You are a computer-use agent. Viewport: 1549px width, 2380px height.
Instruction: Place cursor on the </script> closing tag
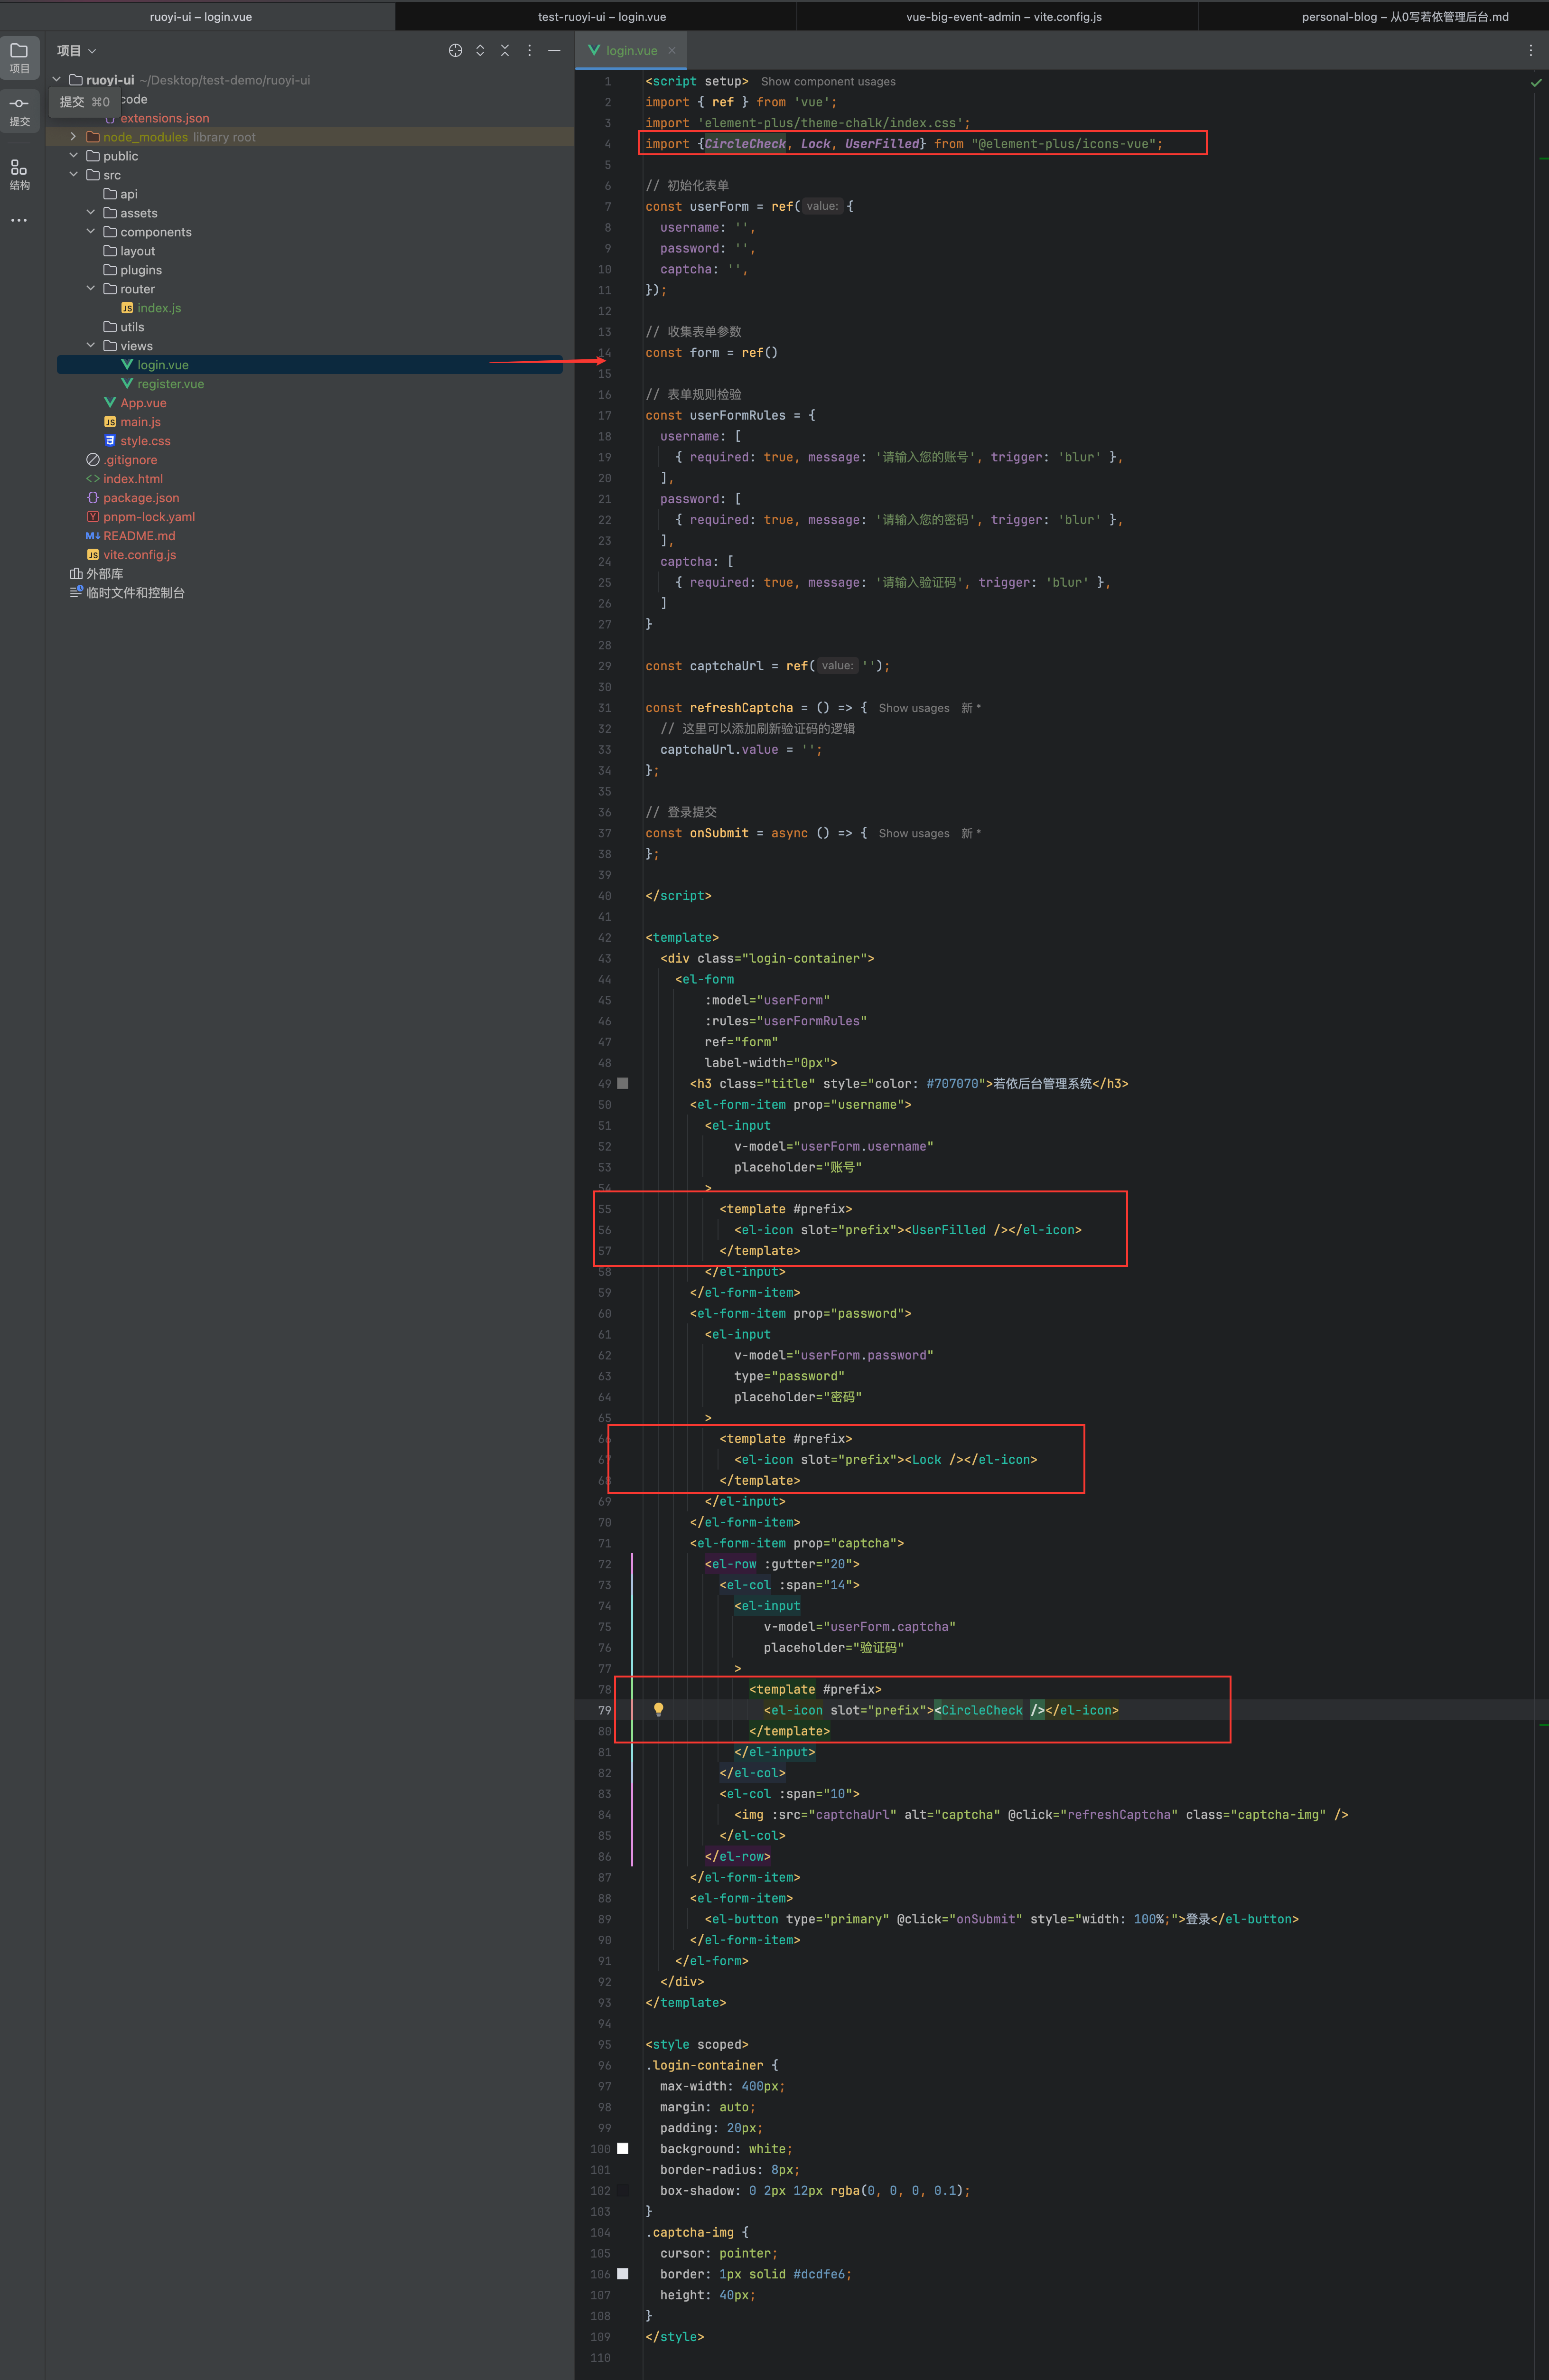click(678, 896)
